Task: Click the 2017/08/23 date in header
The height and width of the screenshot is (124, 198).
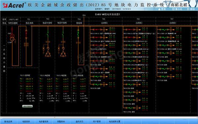Action: [116, 9]
